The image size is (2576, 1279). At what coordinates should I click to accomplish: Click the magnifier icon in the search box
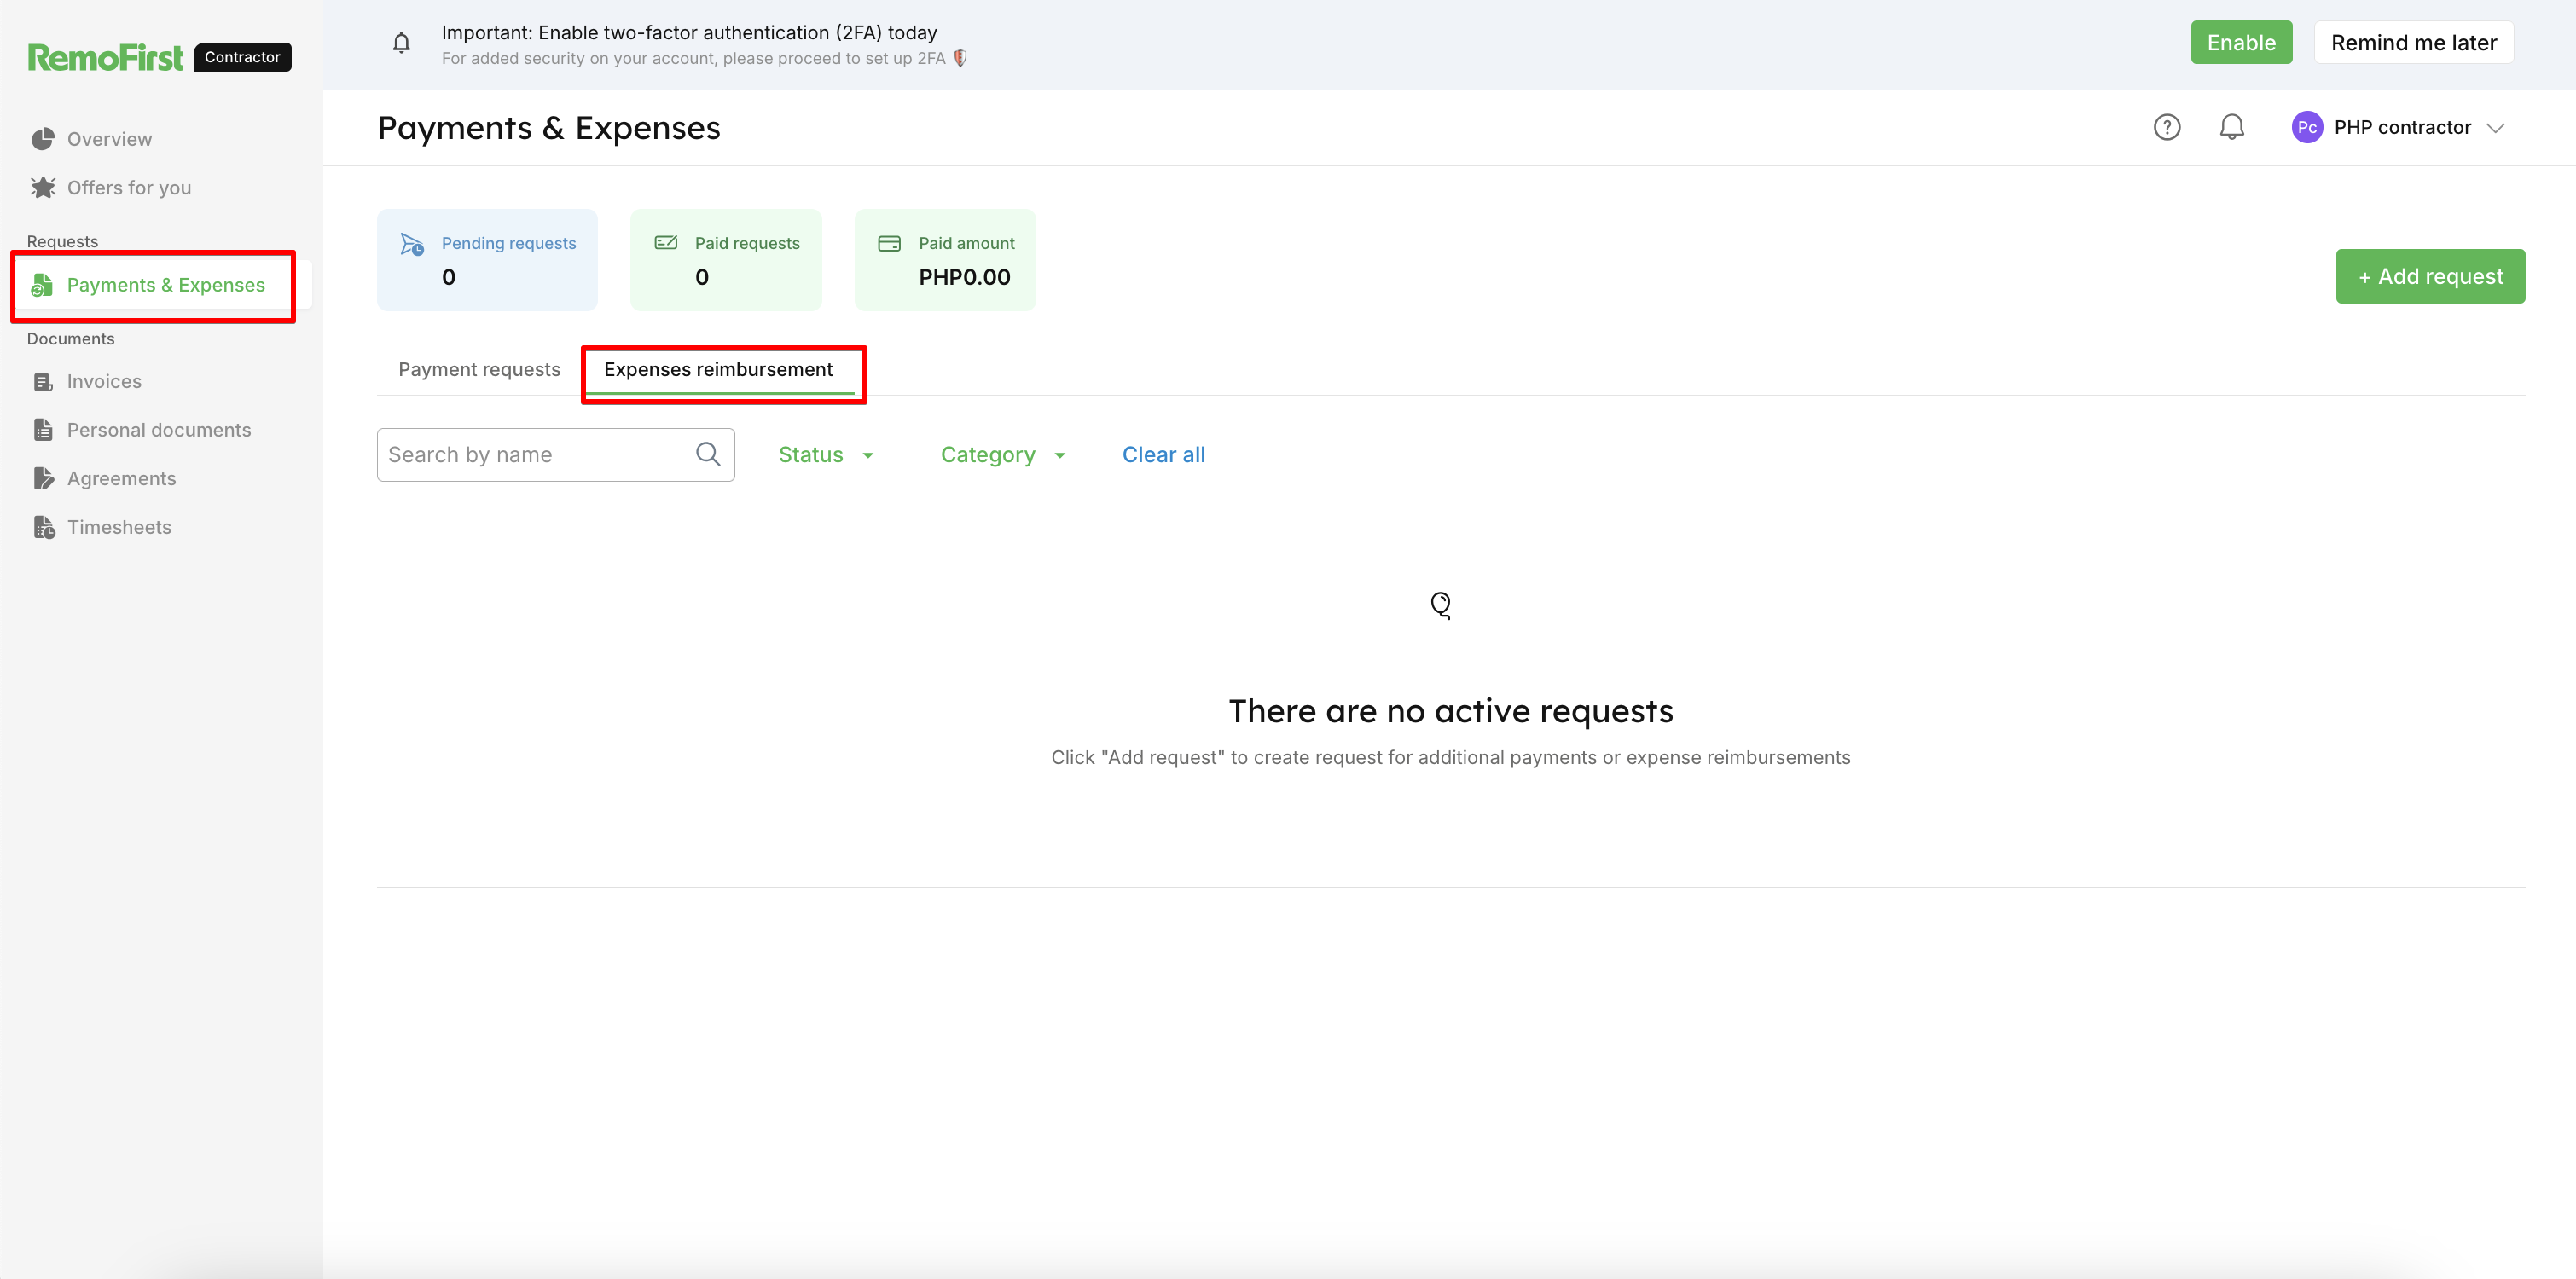tap(708, 454)
